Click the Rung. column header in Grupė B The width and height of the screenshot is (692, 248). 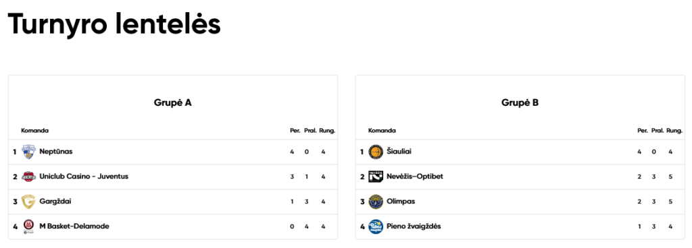pos(674,131)
